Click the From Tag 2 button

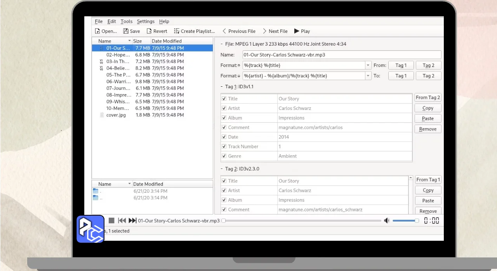[428, 98]
